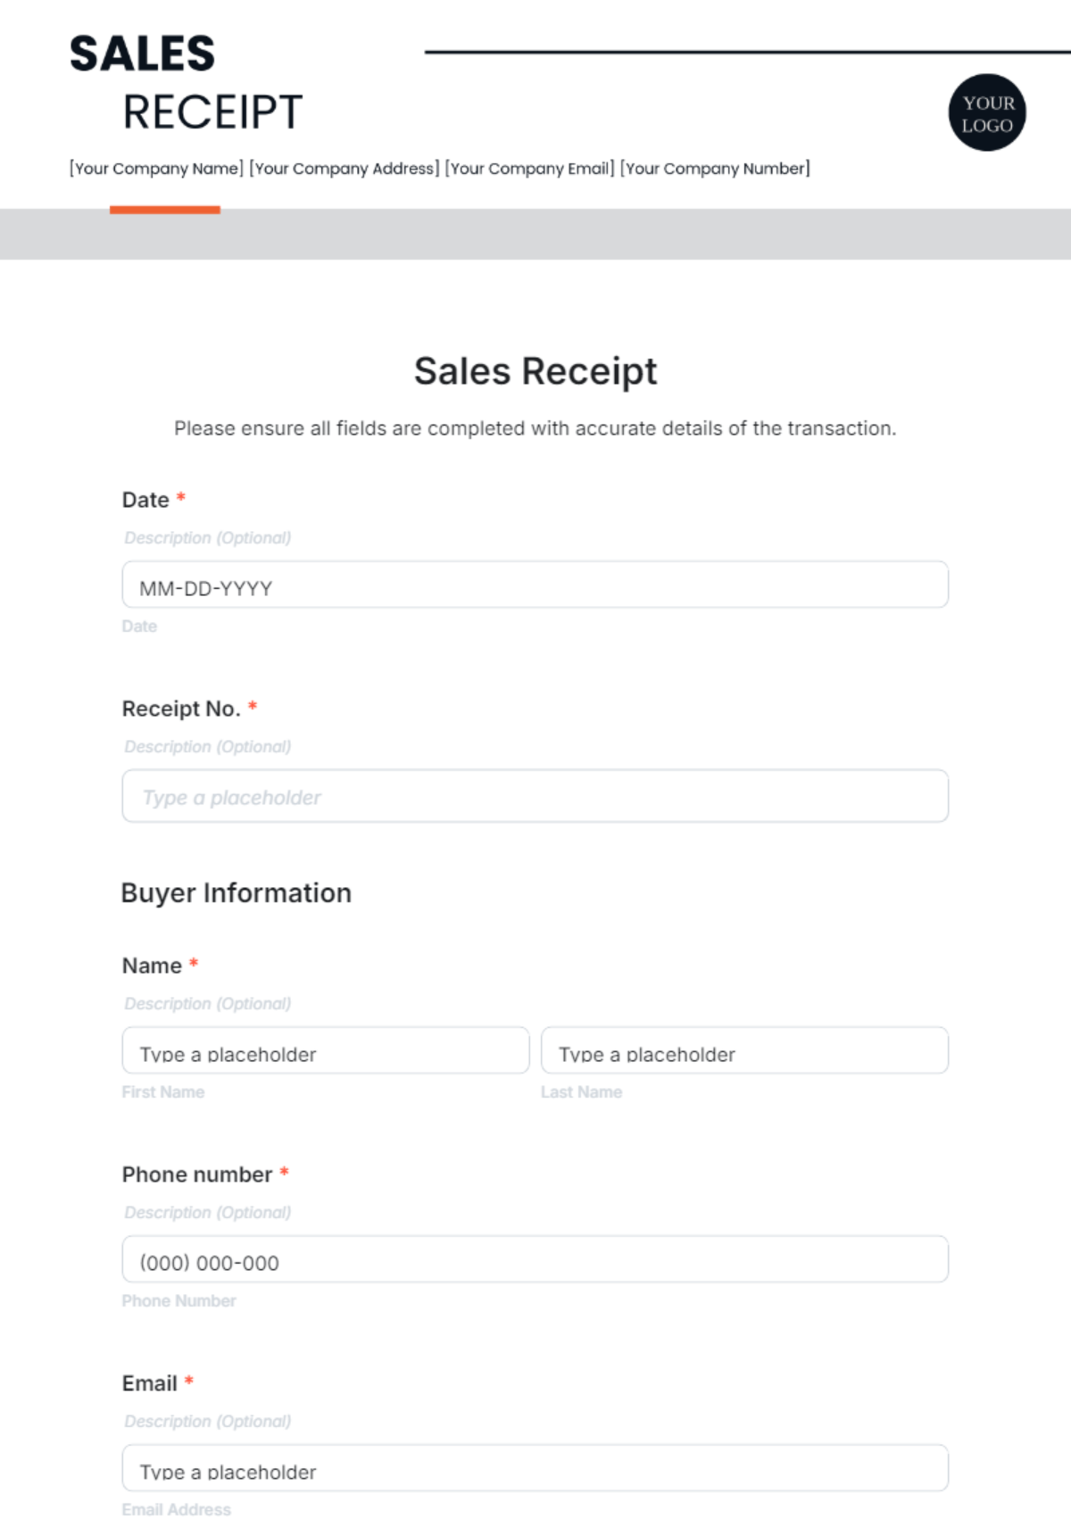Screen dimensions: 1071x1518
Task: Select the Name description optional text
Action: click(208, 1004)
